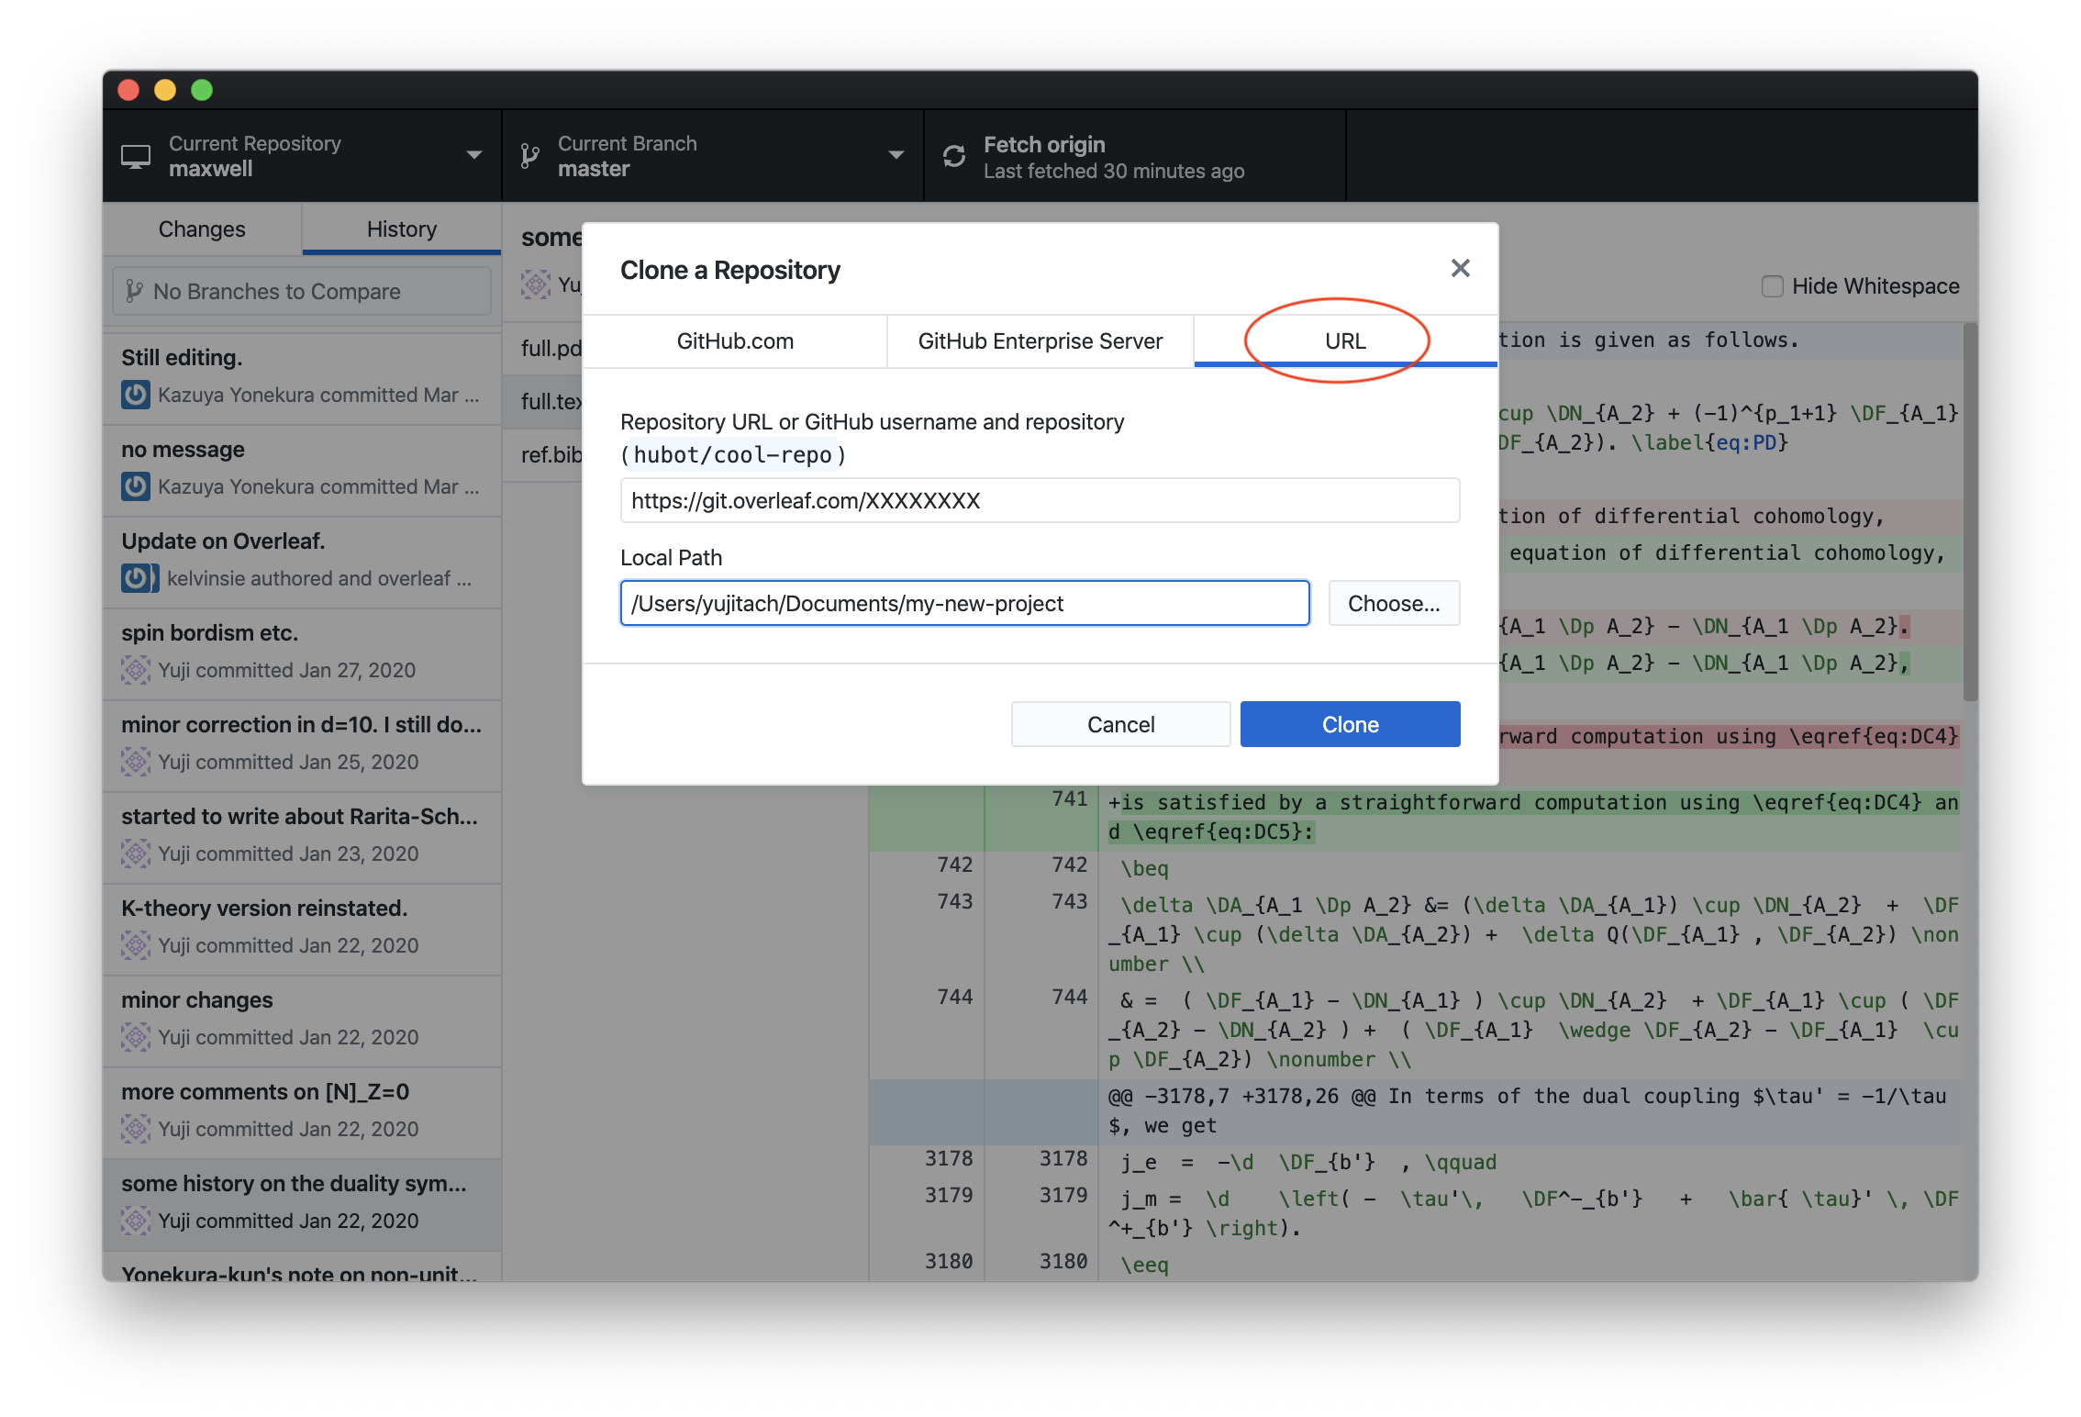The width and height of the screenshot is (2081, 1417).
Task: Select the URL tab
Action: tap(1344, 341)
